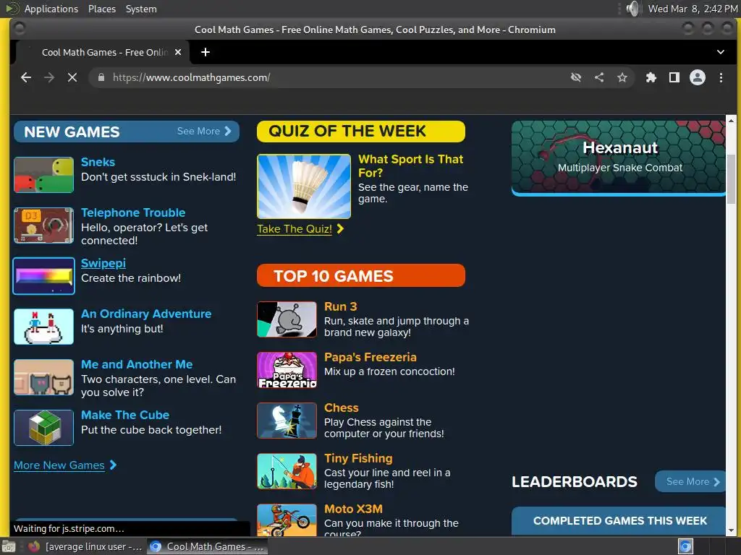Click the scrollbar down arrow
Viewport: 741px width, 555px height.
tap(731, 530)
